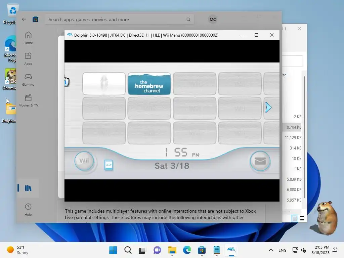Open Notepad from taskbar

[217, 250]
